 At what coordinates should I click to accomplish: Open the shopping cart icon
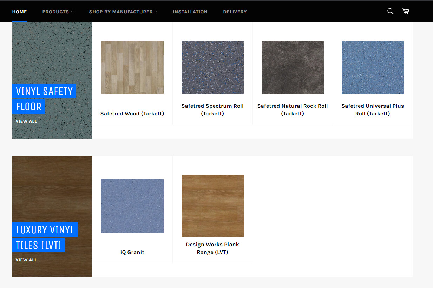pyautogui.click(x=405, y=11)
